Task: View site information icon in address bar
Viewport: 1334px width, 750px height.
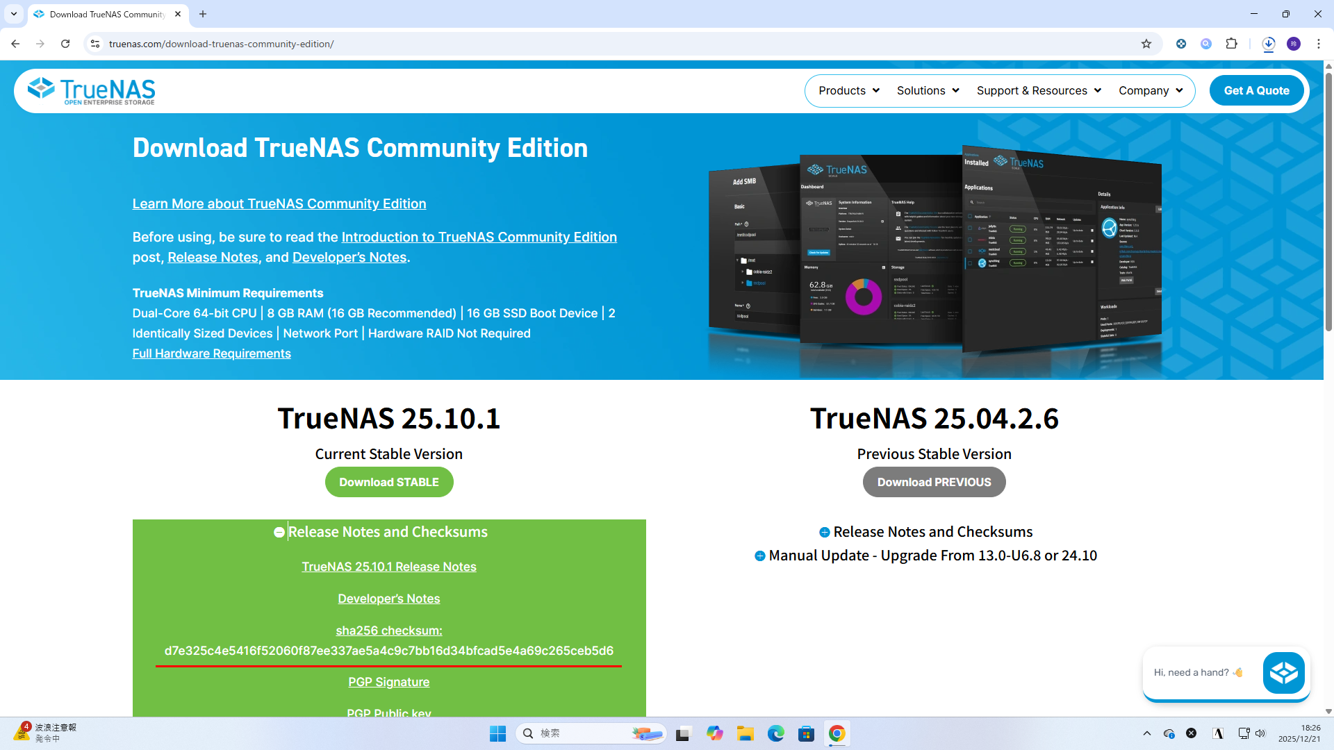Action: pyautogui.click(x=95, y=44)
